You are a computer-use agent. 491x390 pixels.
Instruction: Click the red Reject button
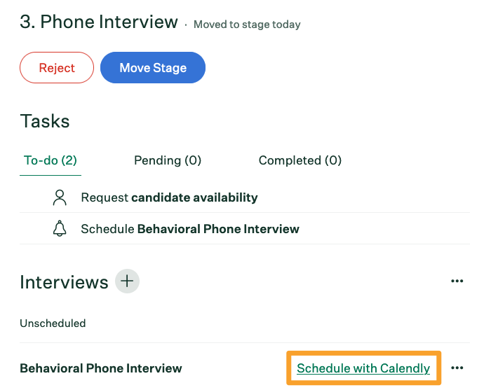coord(57,68)
